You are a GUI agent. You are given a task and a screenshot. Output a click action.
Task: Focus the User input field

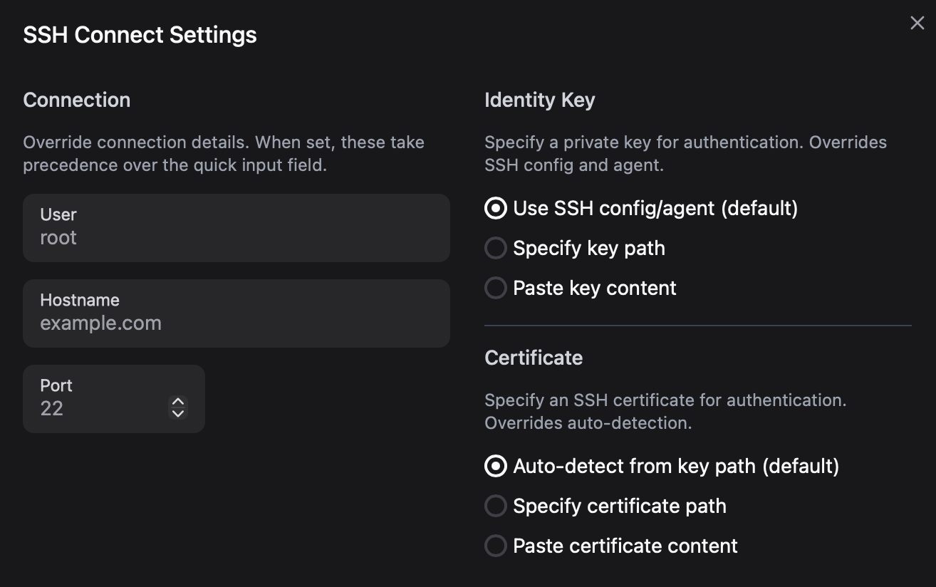pyautogui.click(x=235, y=237)
